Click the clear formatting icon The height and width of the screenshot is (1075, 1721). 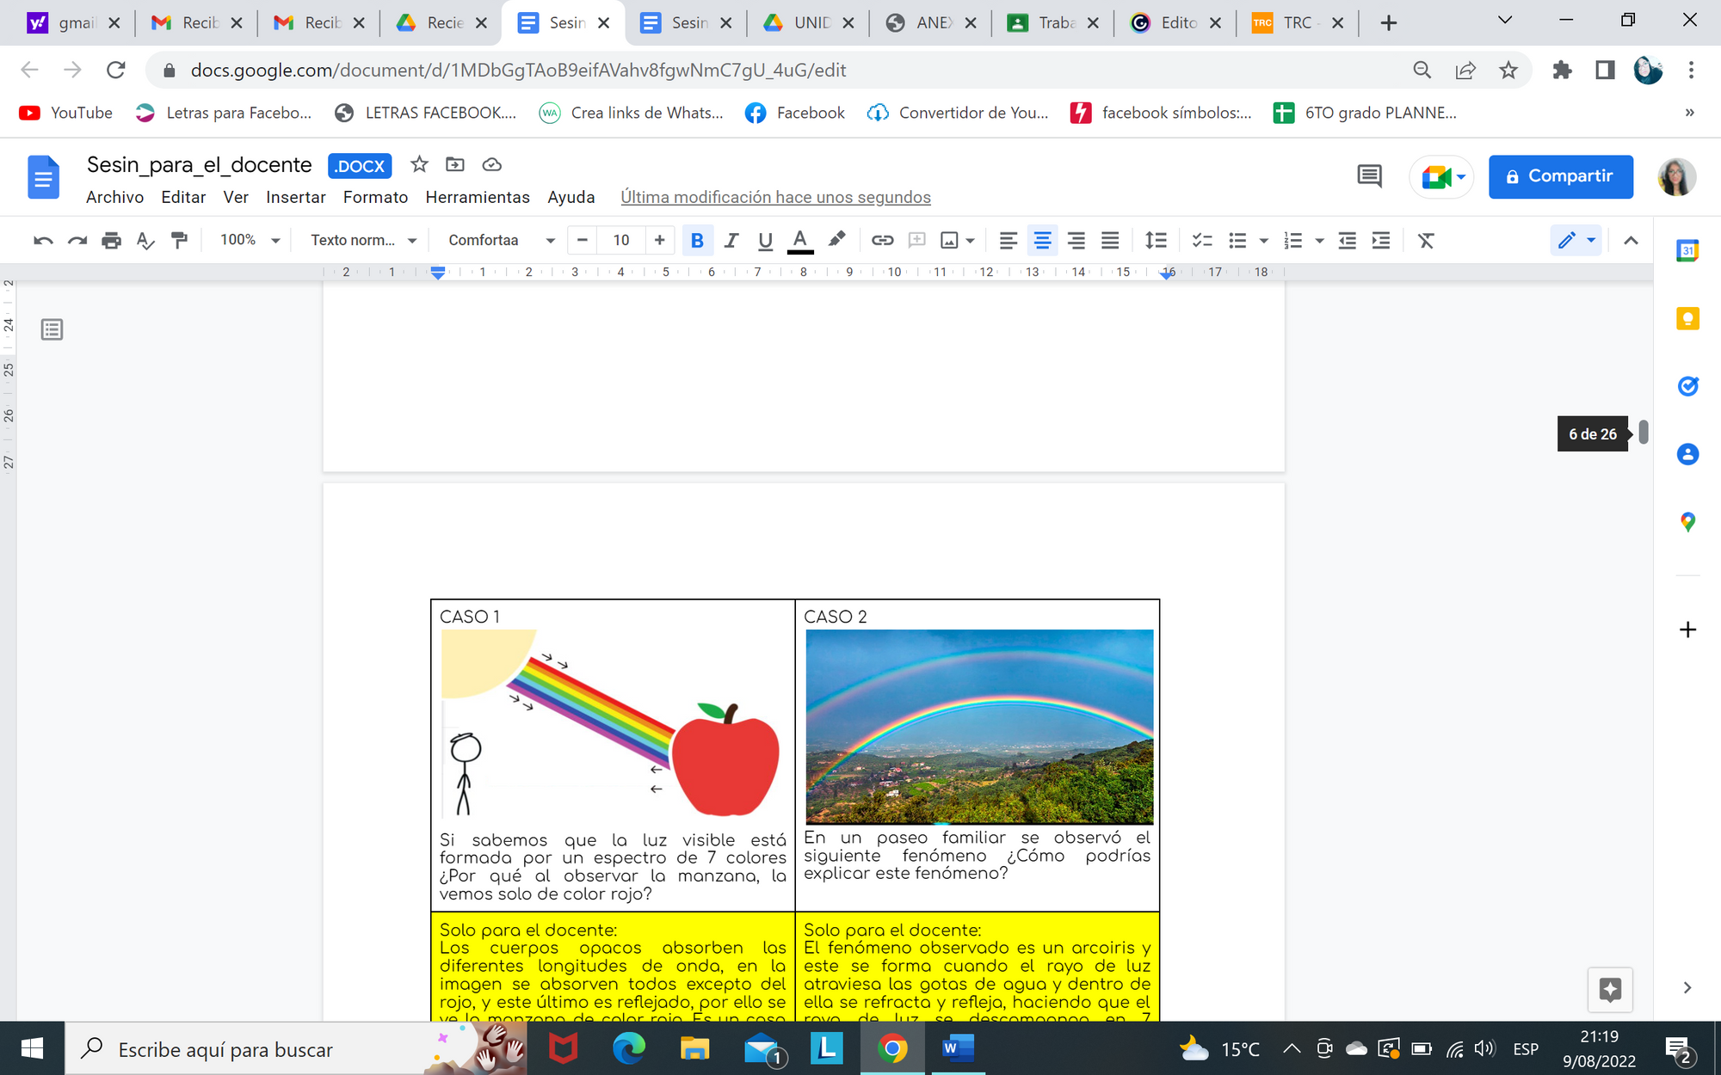tap(1426, 241)
